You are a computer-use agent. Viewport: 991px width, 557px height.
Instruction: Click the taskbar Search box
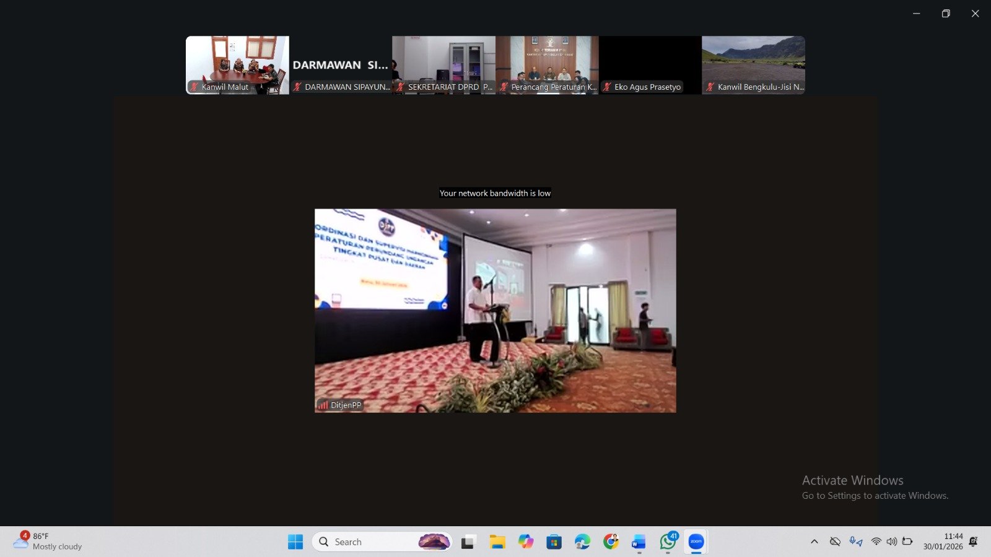coord(372,542)
